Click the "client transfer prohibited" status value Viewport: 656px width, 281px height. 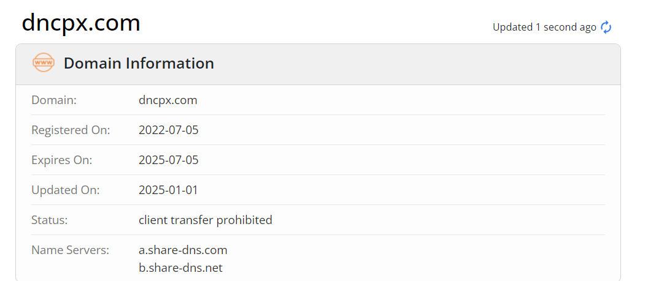(x=206, y=220)
